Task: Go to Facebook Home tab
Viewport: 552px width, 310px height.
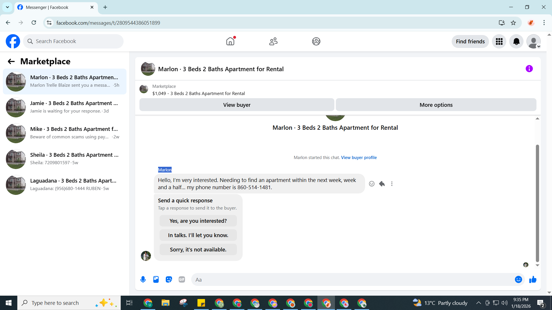Action: click(x=230, y=42)
